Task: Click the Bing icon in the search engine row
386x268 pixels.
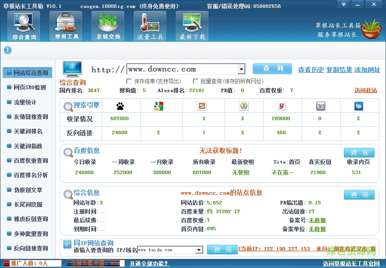Action: pyautogui.click(x=359, y=106)
